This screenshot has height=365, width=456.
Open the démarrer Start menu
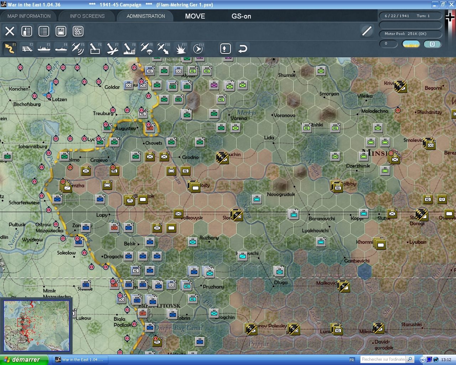pyautogui.click(x=24, y=360)
